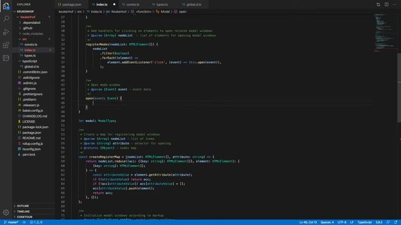Click the tsconfig.json file icon
401x225 pixels.
click(x=19, y=149)
